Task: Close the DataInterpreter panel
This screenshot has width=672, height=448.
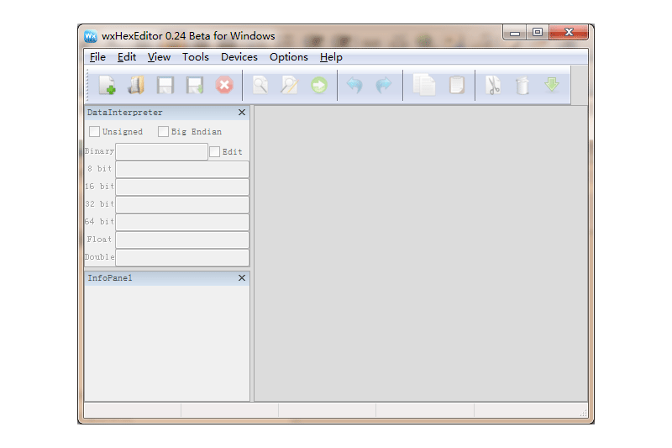Action: [242, 113]
